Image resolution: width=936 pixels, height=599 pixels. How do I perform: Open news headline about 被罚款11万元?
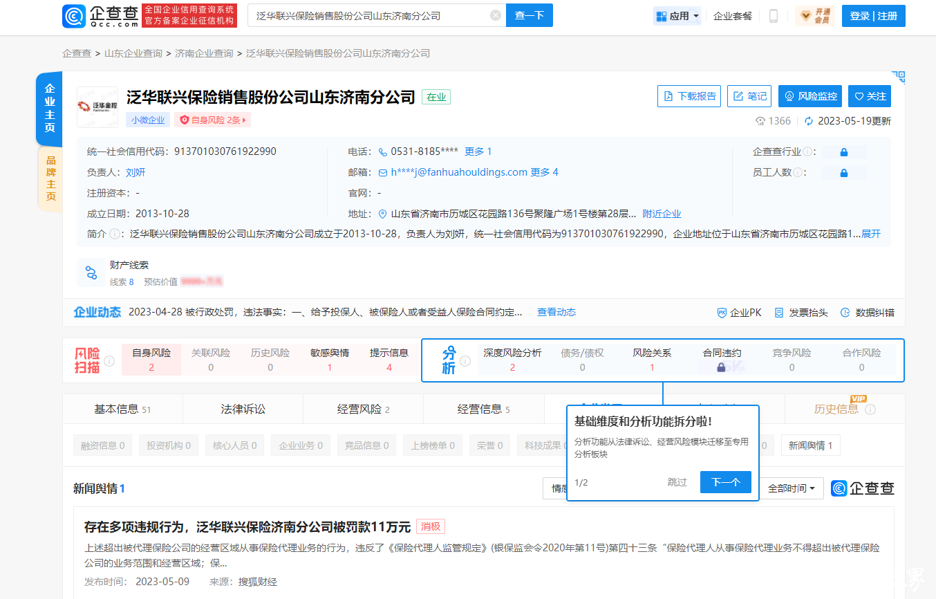[247, 526]
